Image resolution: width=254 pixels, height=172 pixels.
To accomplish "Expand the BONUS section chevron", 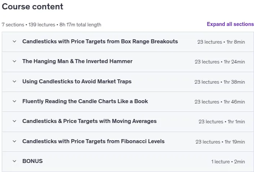I will tap(14, 161).
